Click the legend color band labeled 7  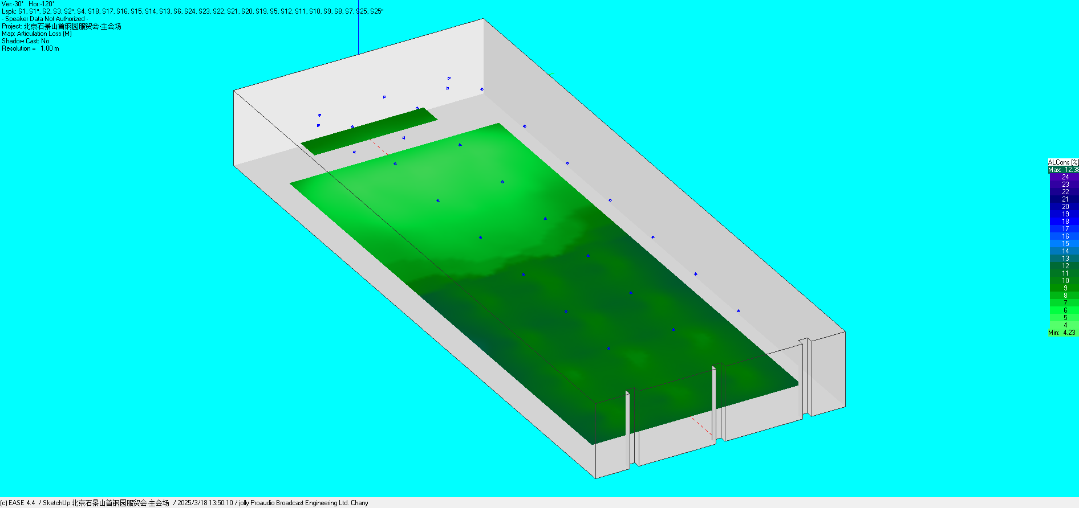[1064, 303]
